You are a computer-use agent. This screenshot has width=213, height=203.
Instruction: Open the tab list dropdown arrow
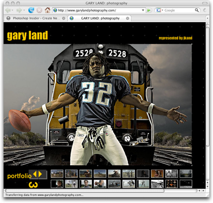207,18
